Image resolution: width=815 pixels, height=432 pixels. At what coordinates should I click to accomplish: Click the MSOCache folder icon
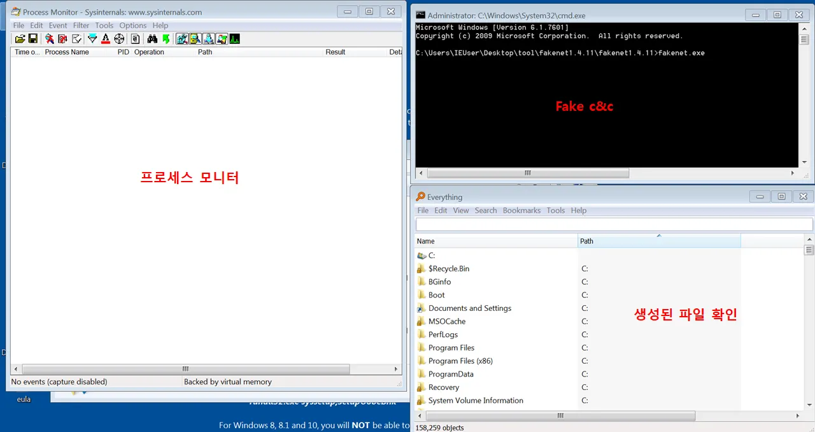point(422,321)
